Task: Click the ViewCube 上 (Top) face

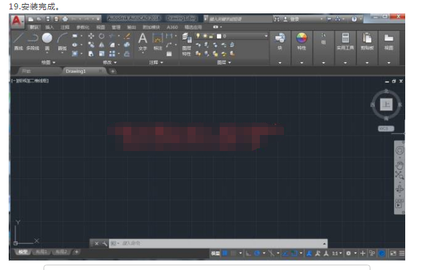Action: click(x=386, y=104)
